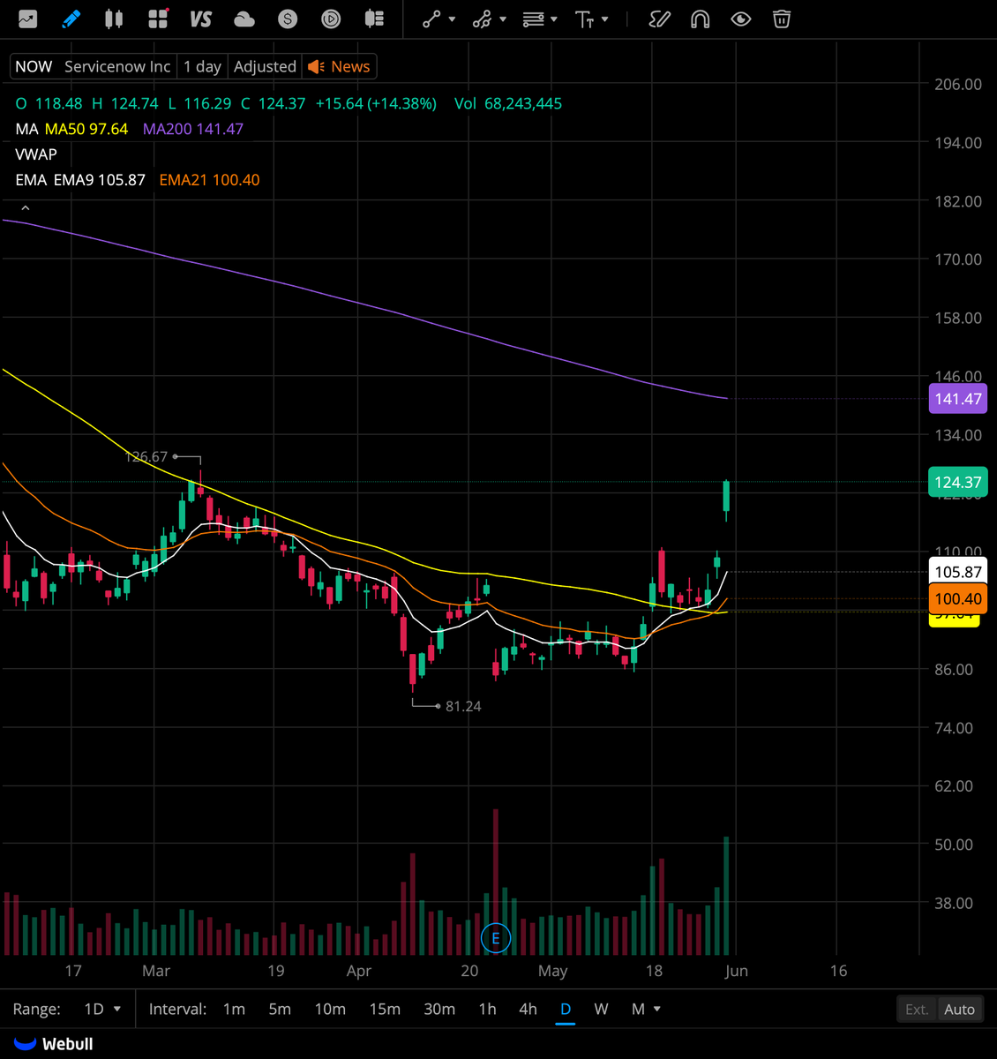The height and width of the screenshot is (1059, 997).
Task: Collapse indicator legend with caret arrow
Action: point(26,208)
